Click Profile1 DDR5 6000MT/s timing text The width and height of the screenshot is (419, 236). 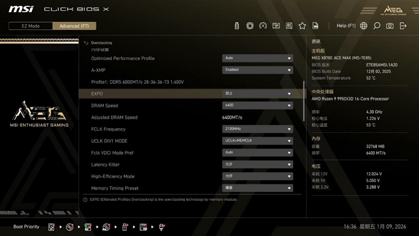coord(137,82)
